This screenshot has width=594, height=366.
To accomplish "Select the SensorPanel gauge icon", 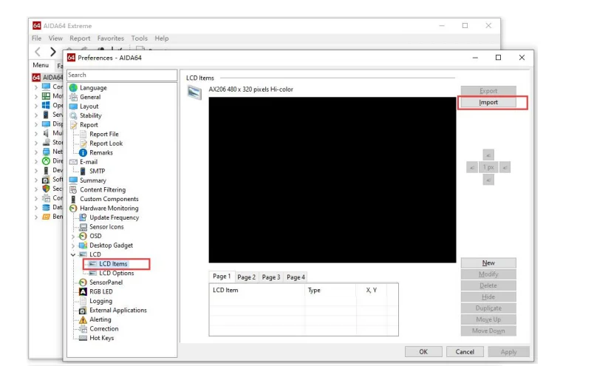I will [x=83, y=282].
